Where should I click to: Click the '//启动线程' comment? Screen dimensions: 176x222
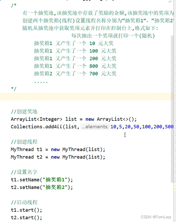point(24,202)
